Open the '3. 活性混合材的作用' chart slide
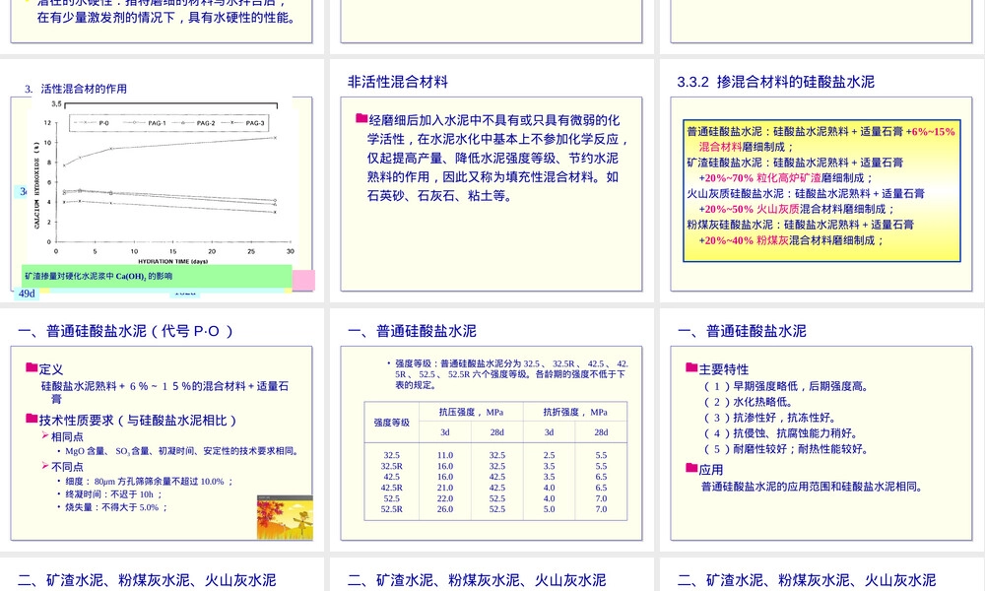The width and height of the screenshot is (985, 591). [x=162, y=180]
